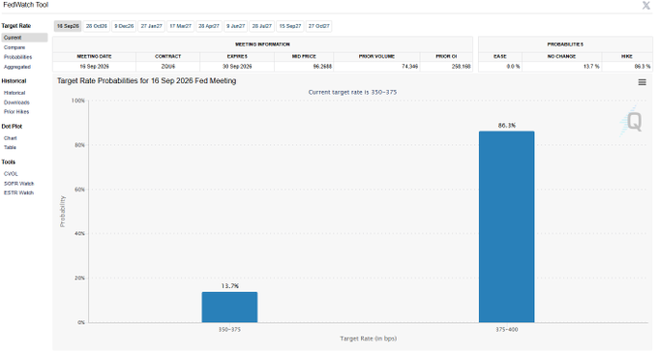This screenshot has width=658, height=353.
Task: Open the chart hamburger context menu
Action: coord(642,82)
